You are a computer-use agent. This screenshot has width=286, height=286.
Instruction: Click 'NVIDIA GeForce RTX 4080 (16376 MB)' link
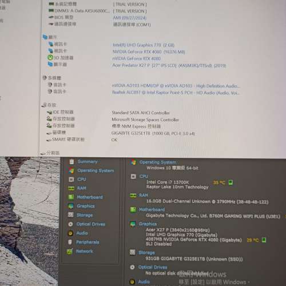coord(149,51)
